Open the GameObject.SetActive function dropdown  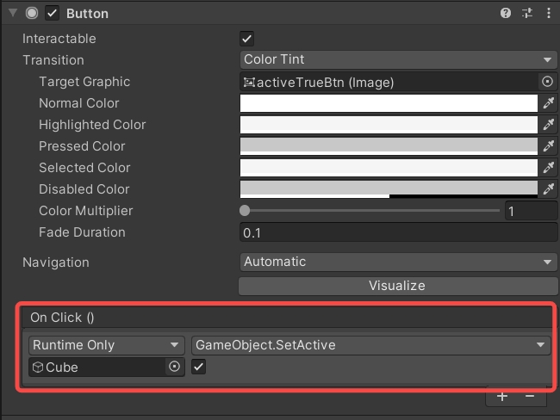click(370, 345)
